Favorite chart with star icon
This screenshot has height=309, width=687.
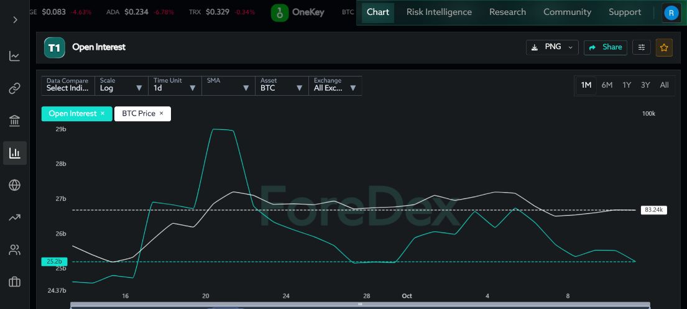pyautogui.click(x=664, y=47)
